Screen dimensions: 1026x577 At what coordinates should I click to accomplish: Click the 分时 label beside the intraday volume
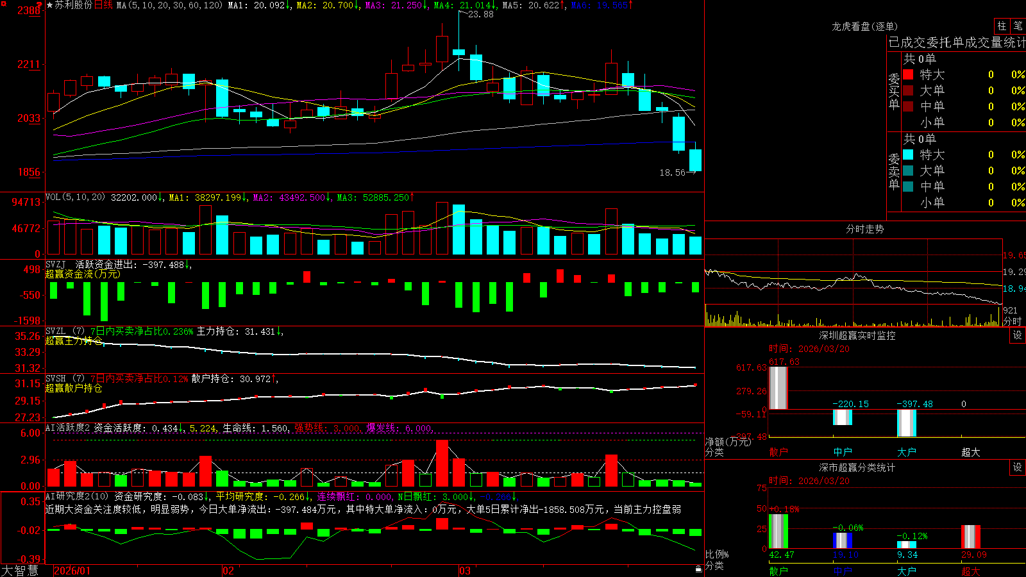[x=1013, y=321]
